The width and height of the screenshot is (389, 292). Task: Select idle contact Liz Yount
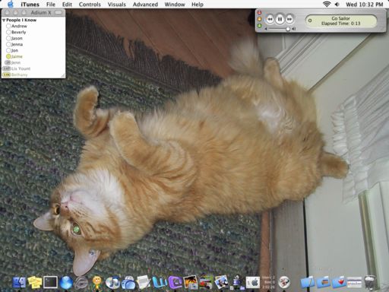33,68
